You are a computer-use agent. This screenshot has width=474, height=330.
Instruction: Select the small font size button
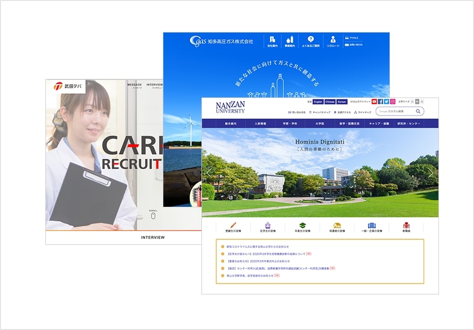412,102
